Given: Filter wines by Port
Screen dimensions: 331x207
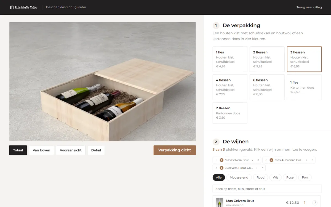Looking at the screenshot, I should 305,177.
